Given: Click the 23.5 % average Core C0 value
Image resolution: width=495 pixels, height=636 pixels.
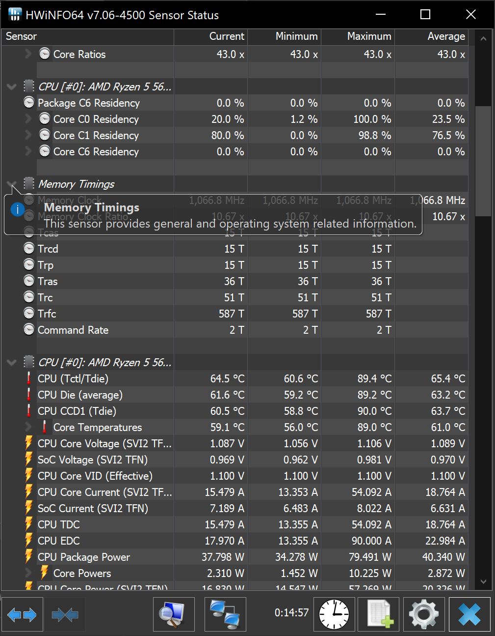Looking at the screenshot, I should coord(448,119).
